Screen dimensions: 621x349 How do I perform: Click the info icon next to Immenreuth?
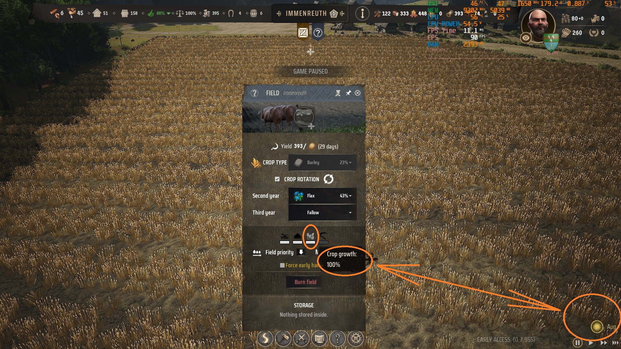point(362,14)
